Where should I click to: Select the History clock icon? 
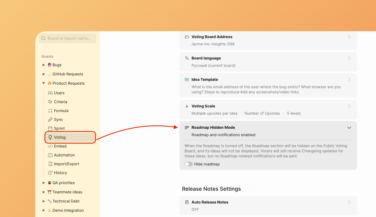tap(50, 173)
